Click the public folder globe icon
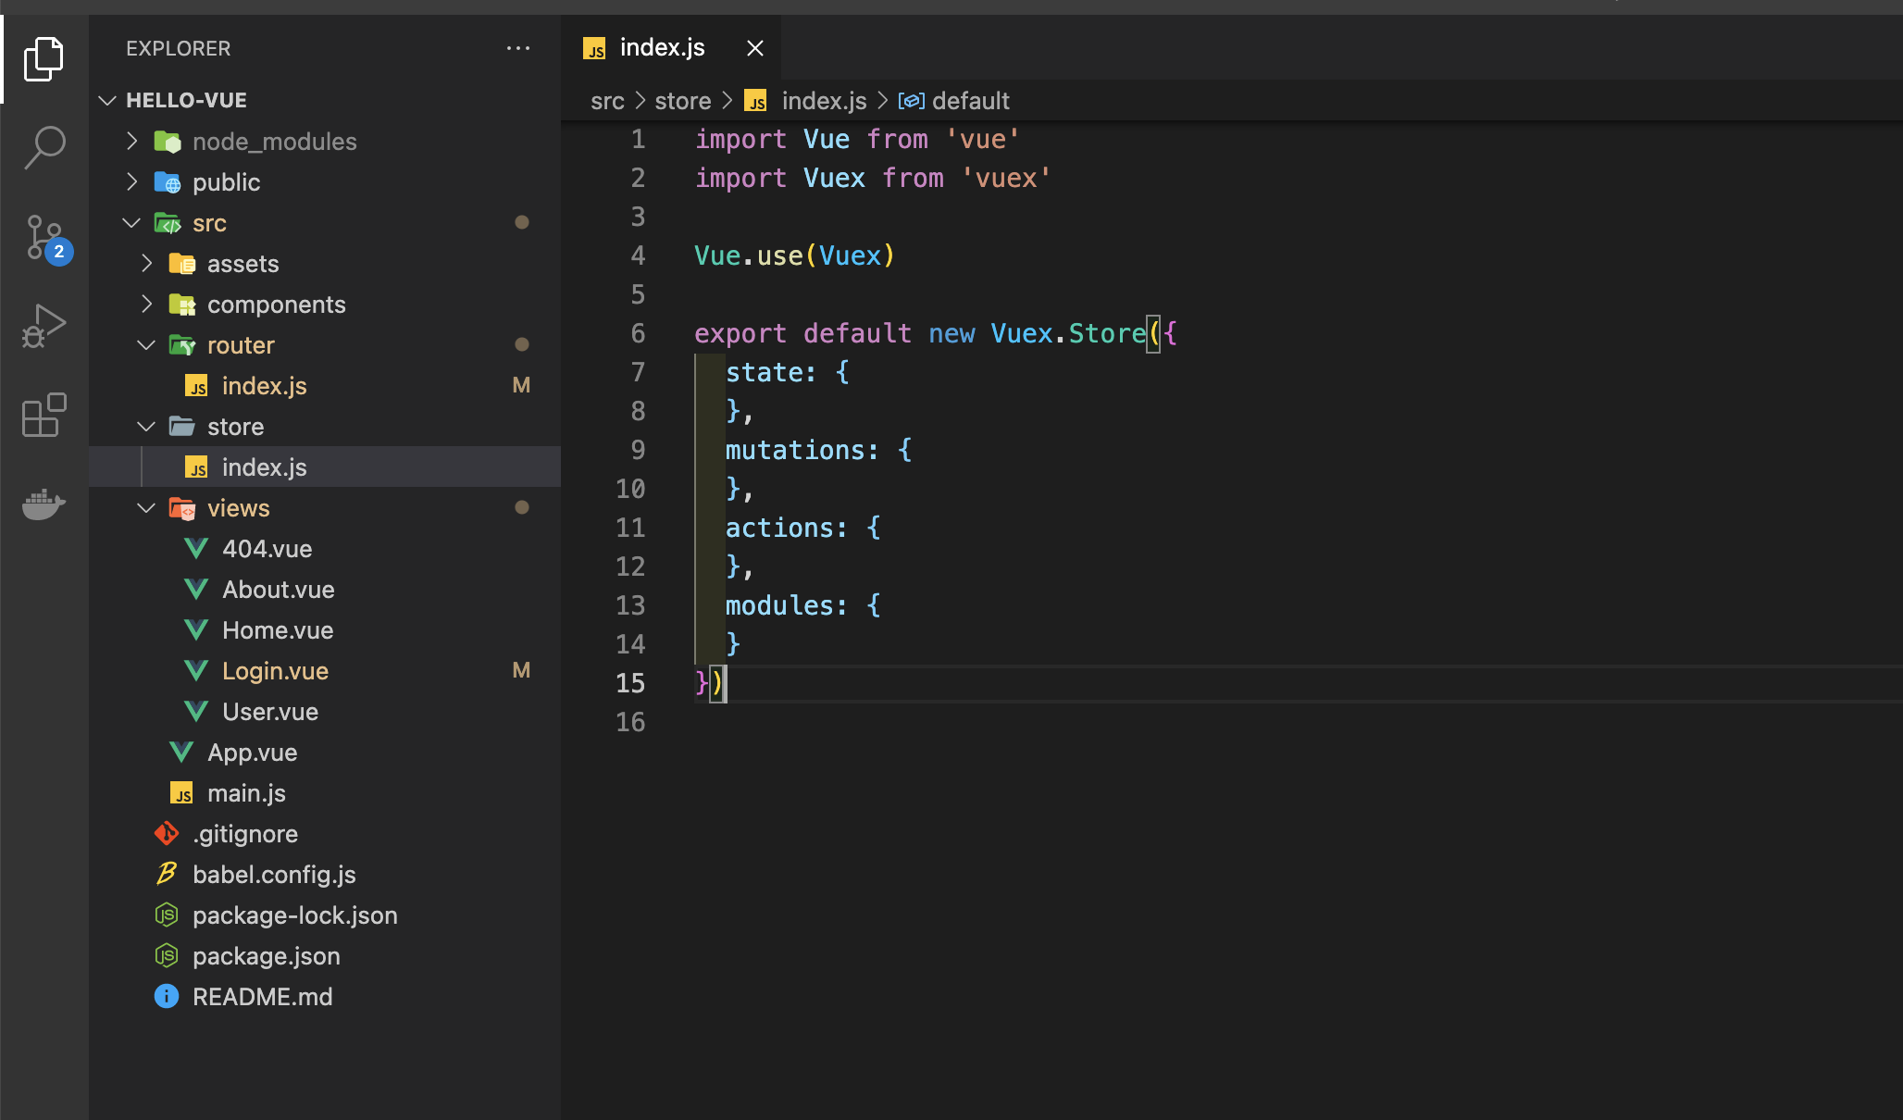The height and width of the screenshot is (1120, 1903). pyautogui.click(x=168, y=182)
